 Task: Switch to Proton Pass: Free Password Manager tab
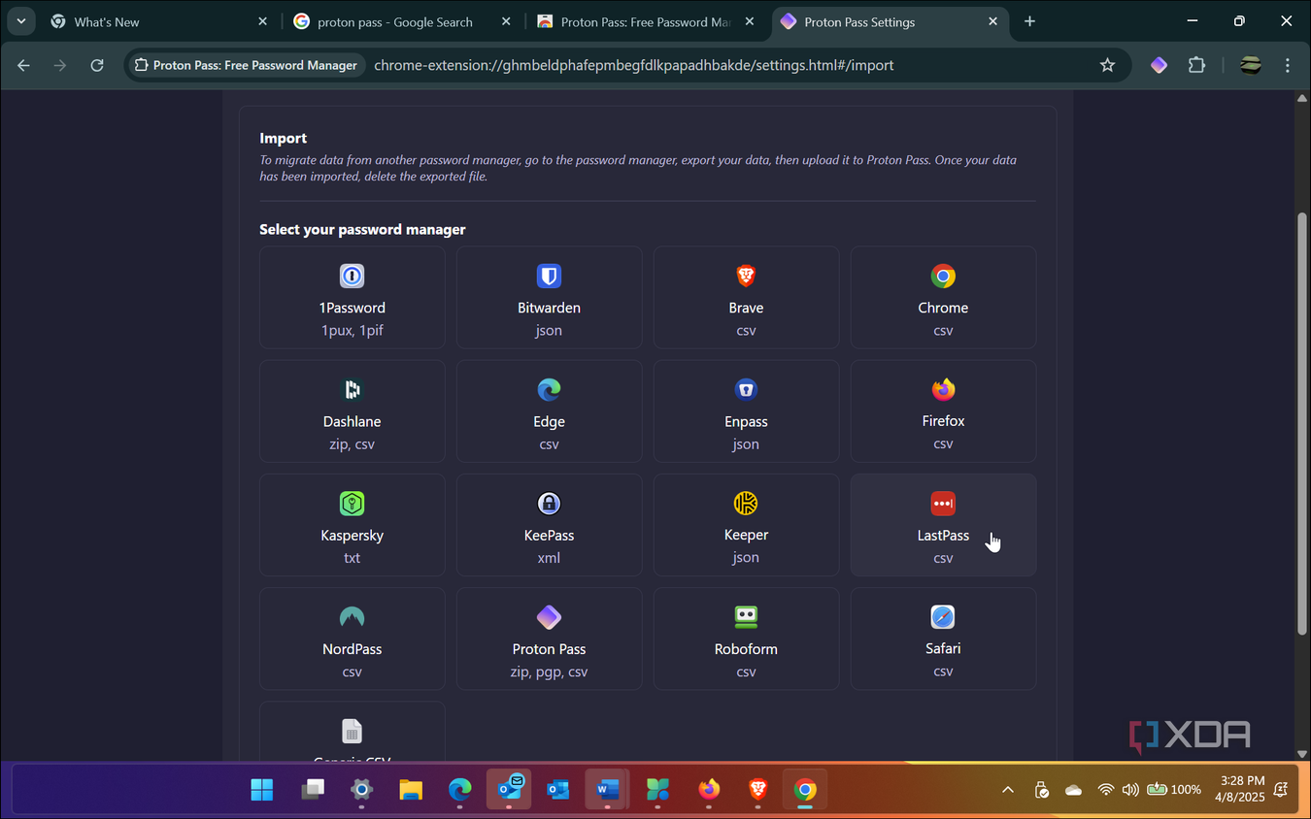[646, 21]
